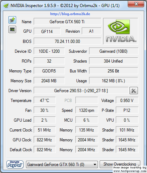The image size is (147, 173).
Task: Click the Current Clock label
Action: [x=21, y=130]
